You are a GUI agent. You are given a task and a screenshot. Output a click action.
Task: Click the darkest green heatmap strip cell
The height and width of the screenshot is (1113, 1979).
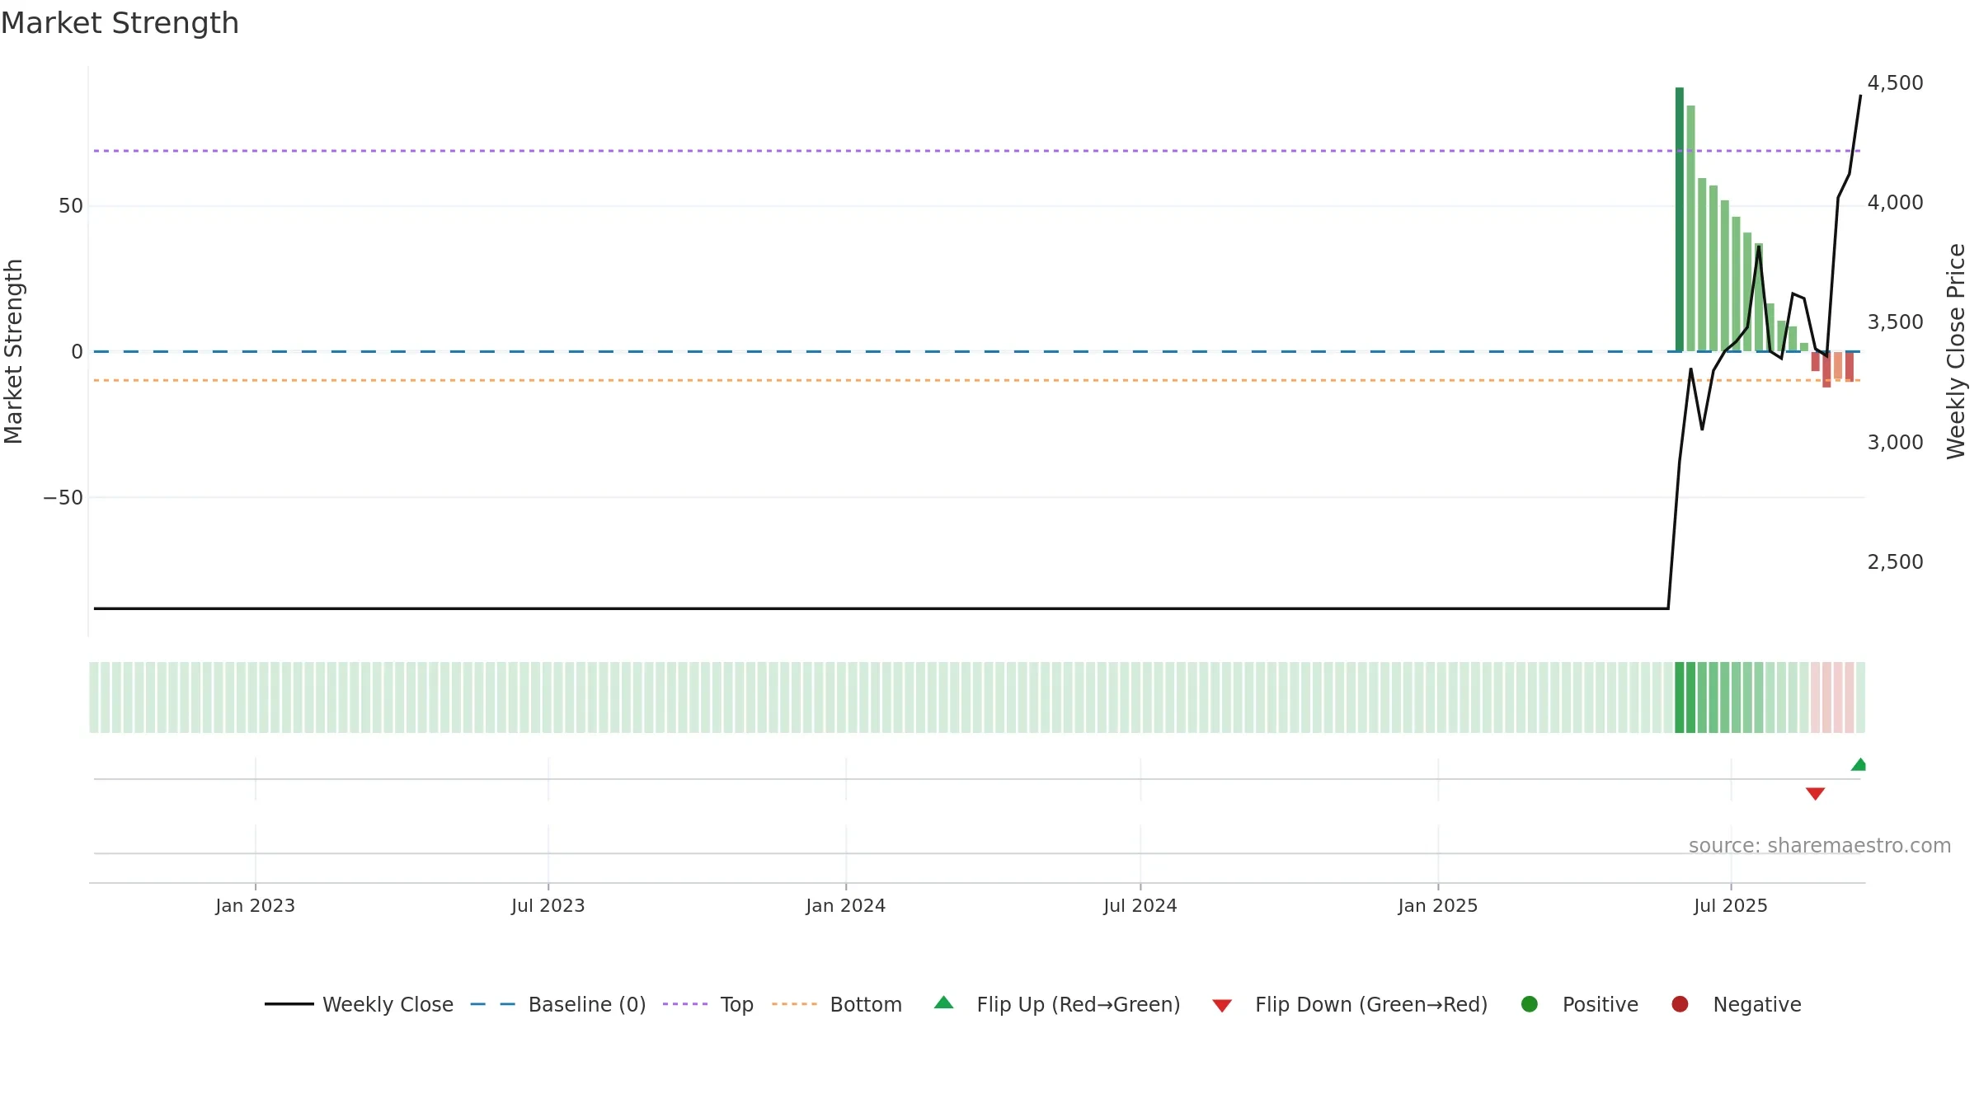coord(1679,697)
